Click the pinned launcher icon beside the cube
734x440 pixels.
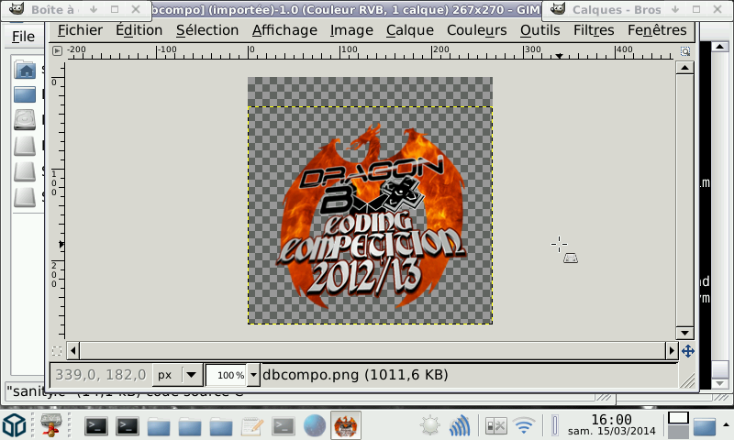click(50, 426)
